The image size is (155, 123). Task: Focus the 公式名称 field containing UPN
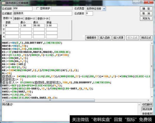[23, 9]
